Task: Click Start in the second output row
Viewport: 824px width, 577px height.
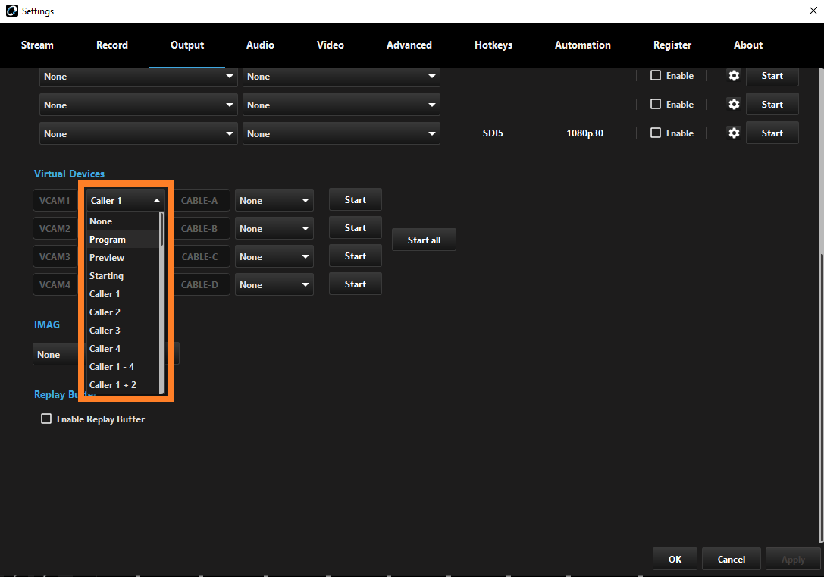Action: click(x=772, y=104)
